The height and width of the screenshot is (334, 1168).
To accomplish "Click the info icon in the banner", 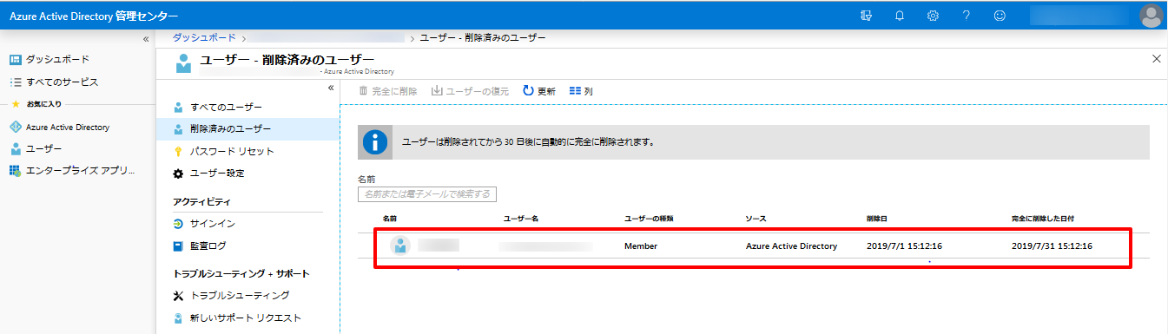I will (374, 141).
